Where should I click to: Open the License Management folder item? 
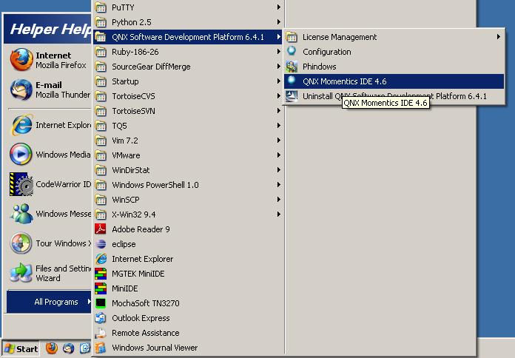(394, 37)
